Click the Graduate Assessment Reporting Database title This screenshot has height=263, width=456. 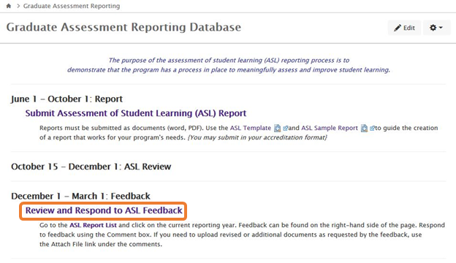(123, 27)
